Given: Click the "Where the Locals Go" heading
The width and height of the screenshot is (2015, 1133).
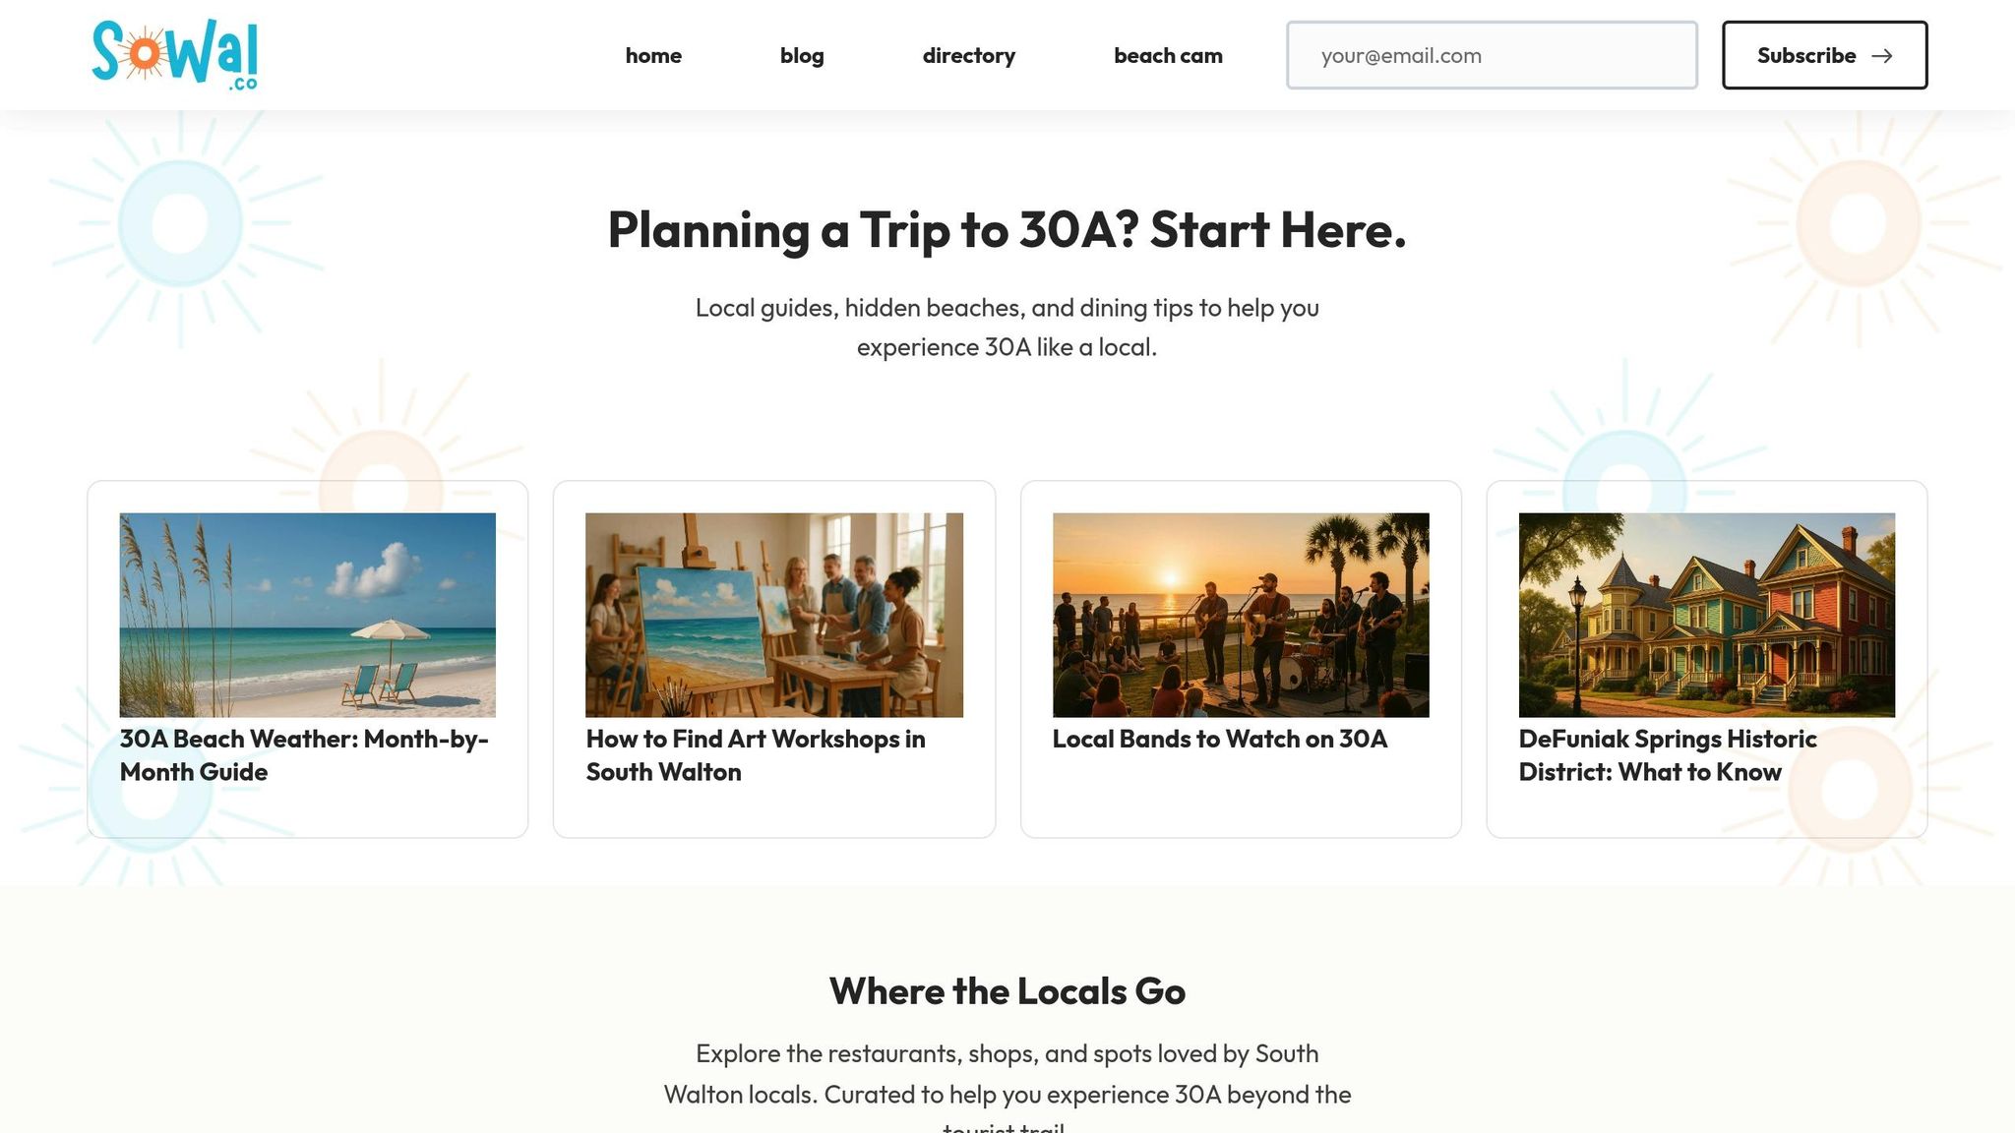Looking at the screenshot, I should [x=1007, y=991].
